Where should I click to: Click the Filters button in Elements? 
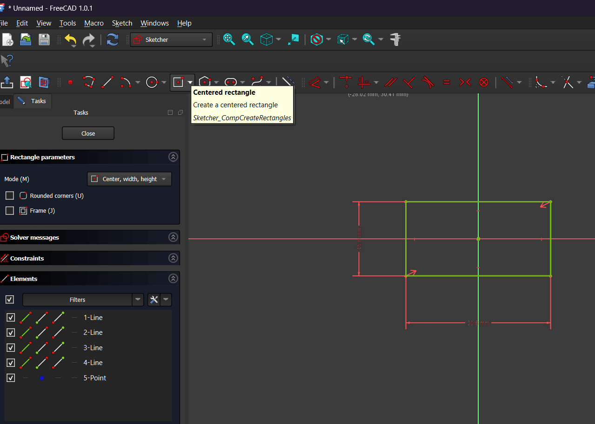click(x=78, y=300)
